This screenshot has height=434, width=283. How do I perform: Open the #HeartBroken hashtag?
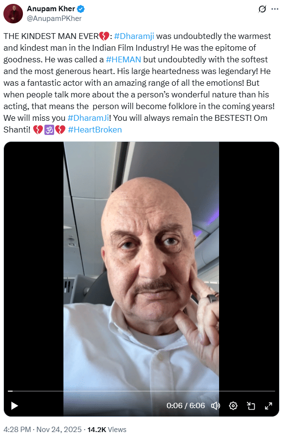[x=95, y=130]
